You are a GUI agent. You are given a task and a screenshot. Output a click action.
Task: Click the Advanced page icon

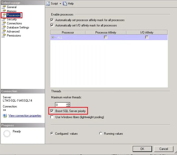click(x=4, y=32)
